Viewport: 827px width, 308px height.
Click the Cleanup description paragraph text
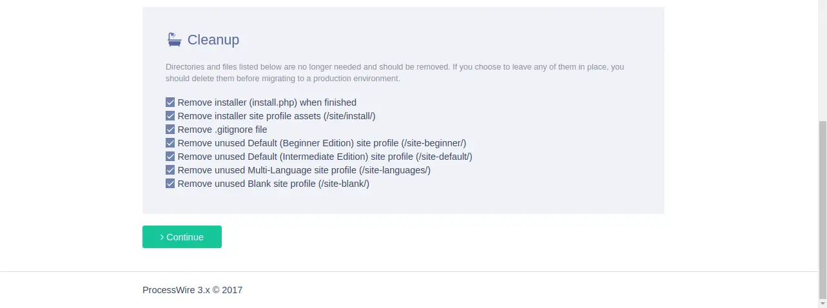[394, 73]
